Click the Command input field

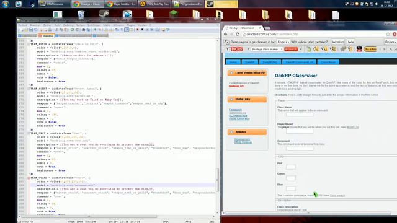pos(300,148)
